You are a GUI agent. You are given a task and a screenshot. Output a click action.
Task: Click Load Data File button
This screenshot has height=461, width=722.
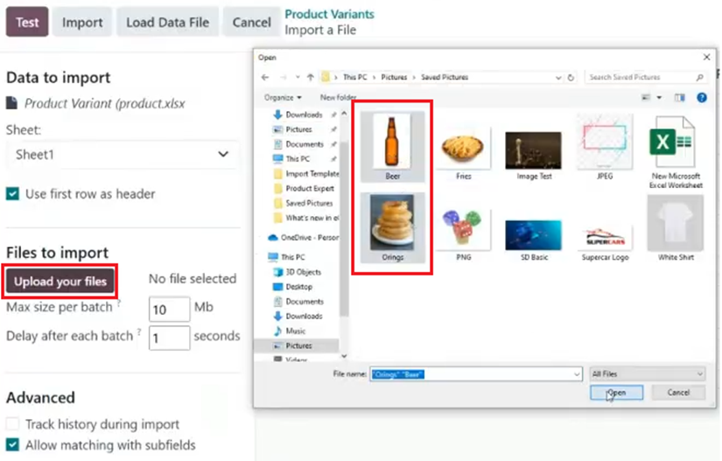pos(167,22)
